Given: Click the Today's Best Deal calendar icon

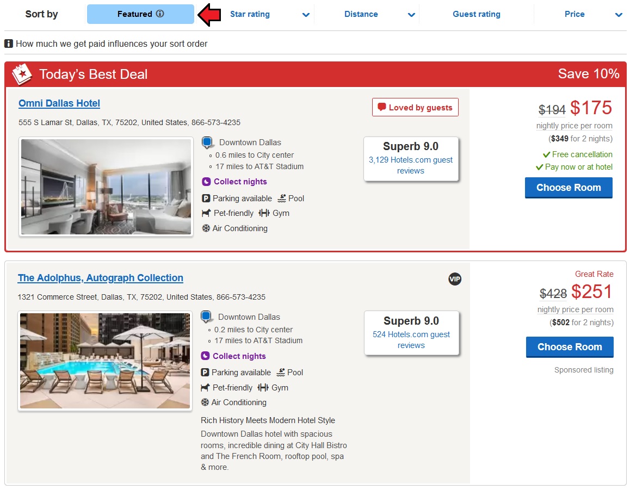Looking at the screenshot, I should point(22,74).
